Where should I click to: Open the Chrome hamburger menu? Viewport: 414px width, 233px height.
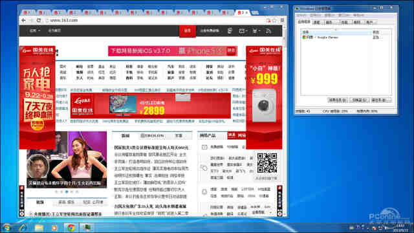pos(282,20)
